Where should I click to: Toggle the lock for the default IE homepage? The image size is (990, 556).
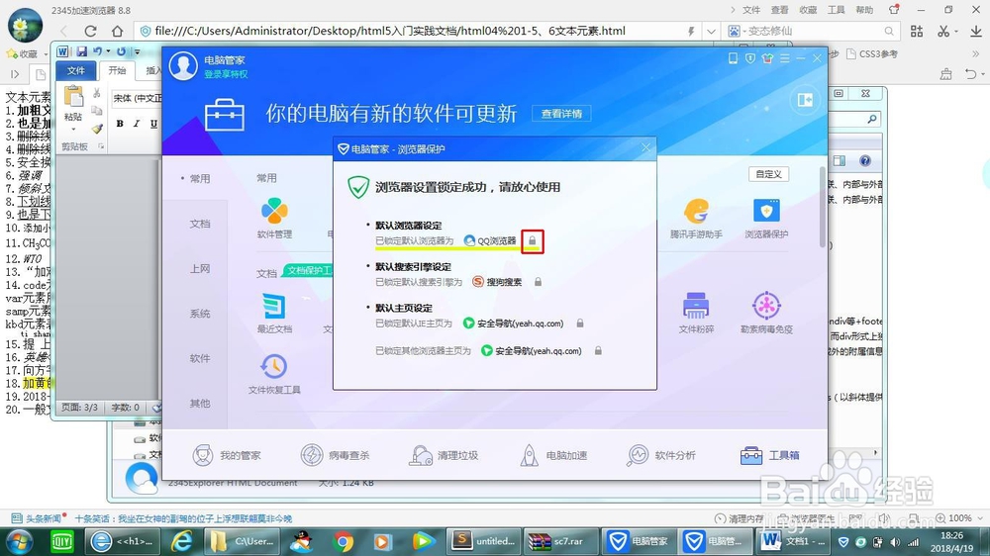click(579, 324)
